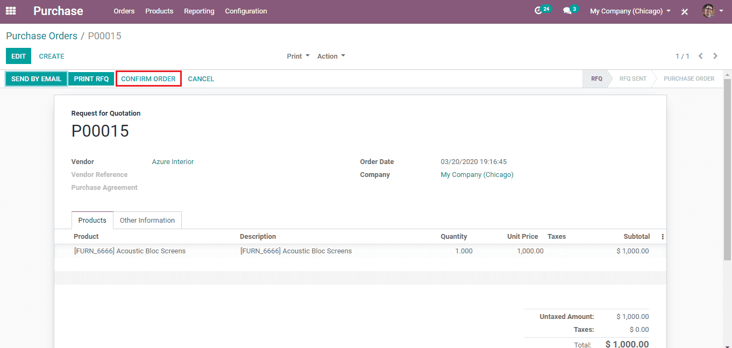This screenshot has height=348, width=732.
Task: Click the EDIT button
Action: tap(19, 56)
